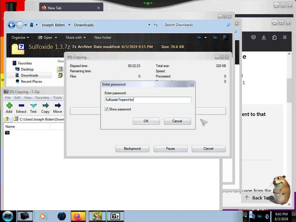Image resolution: width=296 pixels, height=222 pixels.
Task: Click Joseph Biden in Explorer breadcrumb
Action: point(53,25)
